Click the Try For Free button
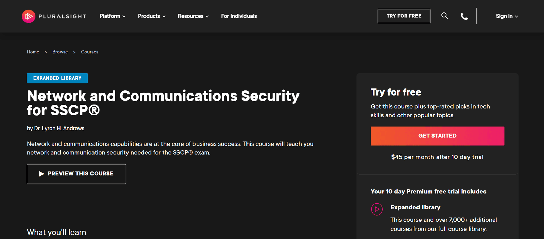 [x=404, y=16]
